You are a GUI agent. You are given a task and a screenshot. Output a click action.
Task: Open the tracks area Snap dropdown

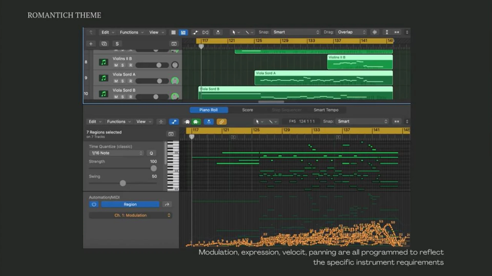click(x=296, y=32)
